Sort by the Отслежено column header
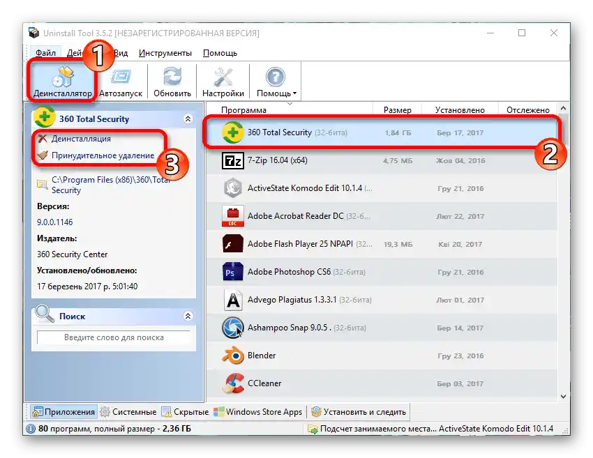The height and width of the screenshot is (458, 593). tap(528, 110)
